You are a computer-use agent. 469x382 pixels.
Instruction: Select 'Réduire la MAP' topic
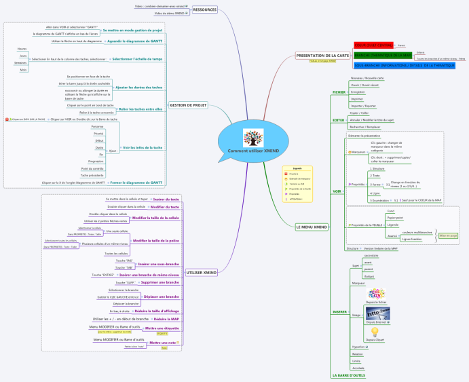(x=166, y=319)
